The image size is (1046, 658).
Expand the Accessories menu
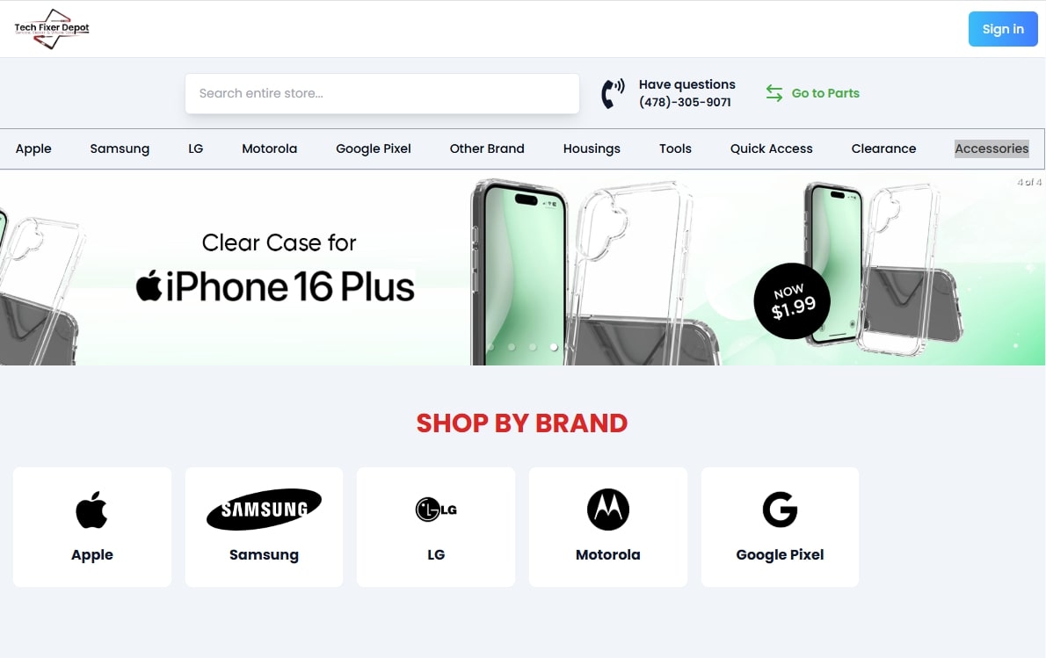(x=992, y=148)
